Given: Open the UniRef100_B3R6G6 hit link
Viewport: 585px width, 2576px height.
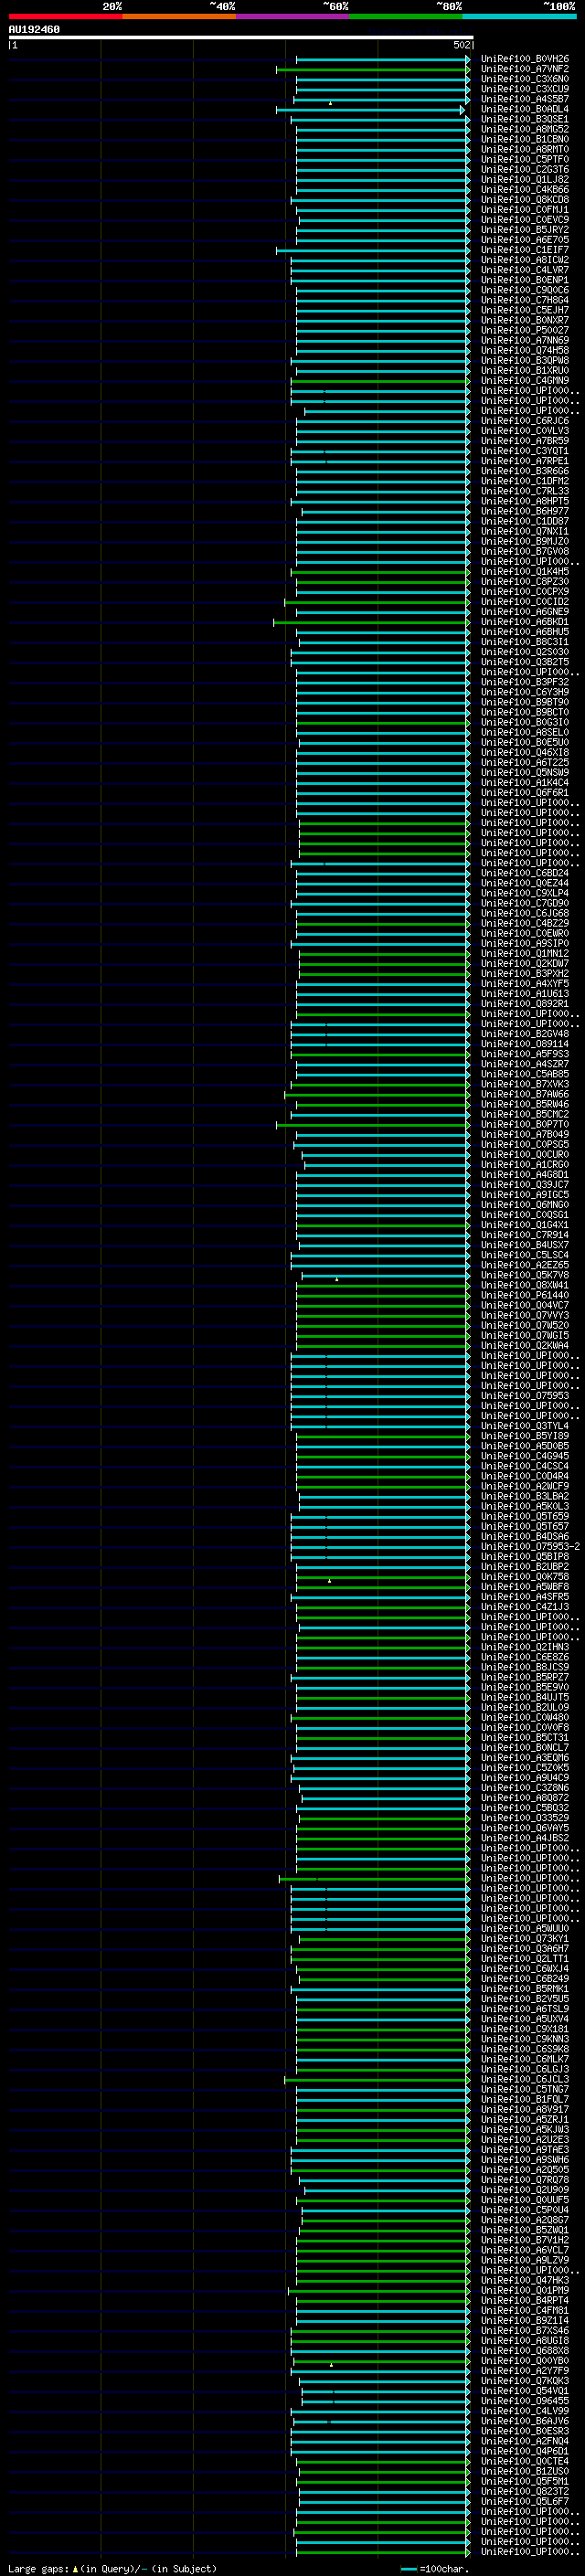Looking at the screenshot, I should [525, 471].
